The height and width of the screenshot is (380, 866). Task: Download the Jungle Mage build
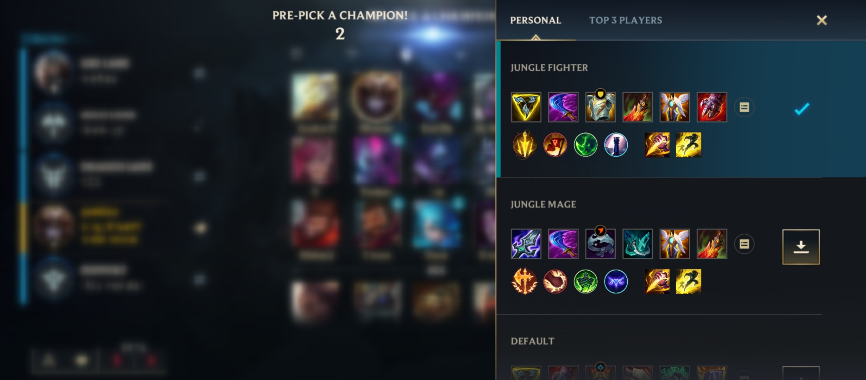[801, 247]
